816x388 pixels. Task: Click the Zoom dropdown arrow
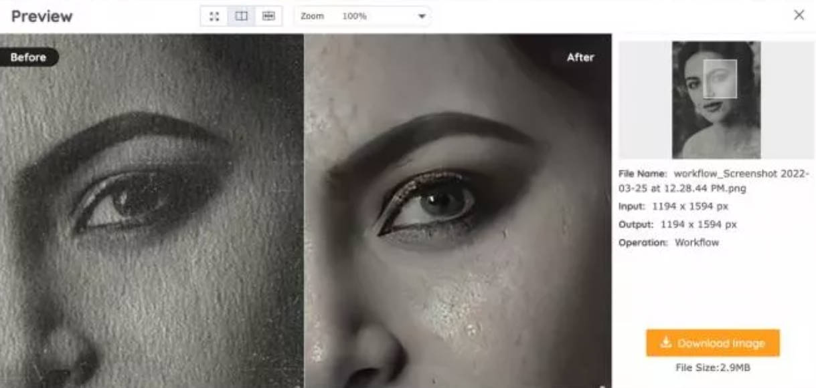pyautogui.click(x=422, y=17)
